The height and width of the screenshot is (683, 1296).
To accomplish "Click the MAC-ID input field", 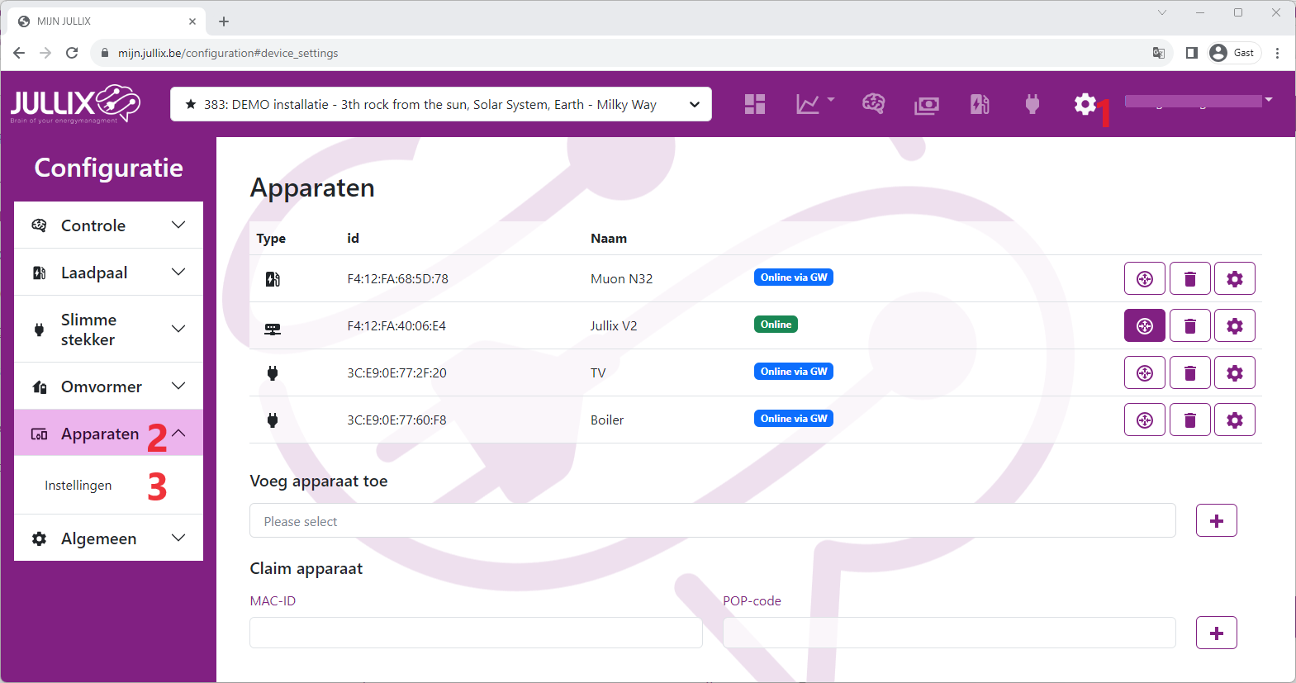I will (476, 633).
